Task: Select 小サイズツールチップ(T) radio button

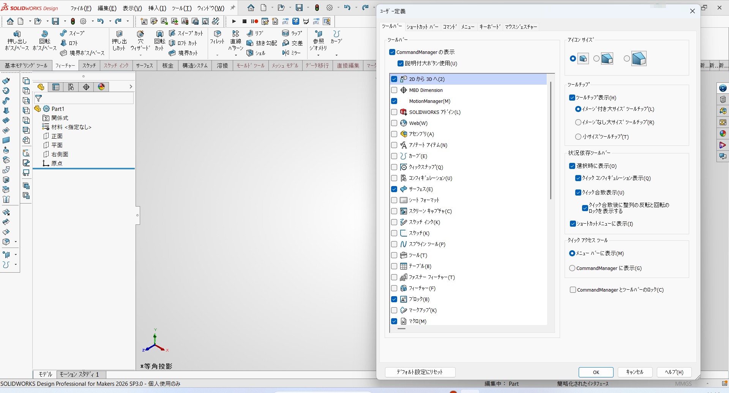Action: pos(578,137)
